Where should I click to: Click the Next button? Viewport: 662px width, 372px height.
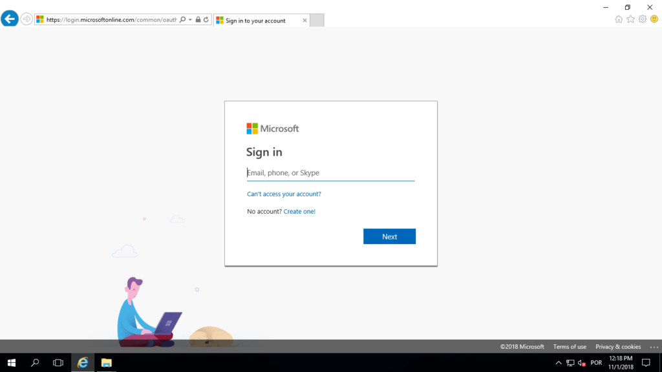tap(389, 236)
